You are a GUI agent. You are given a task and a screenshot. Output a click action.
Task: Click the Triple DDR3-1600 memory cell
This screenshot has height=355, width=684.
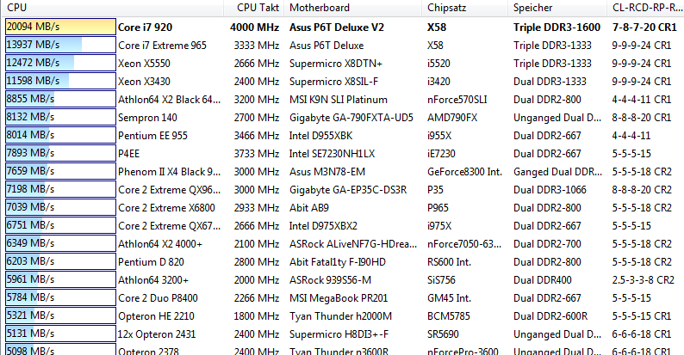pyautogui.click(x=557, y=28)
